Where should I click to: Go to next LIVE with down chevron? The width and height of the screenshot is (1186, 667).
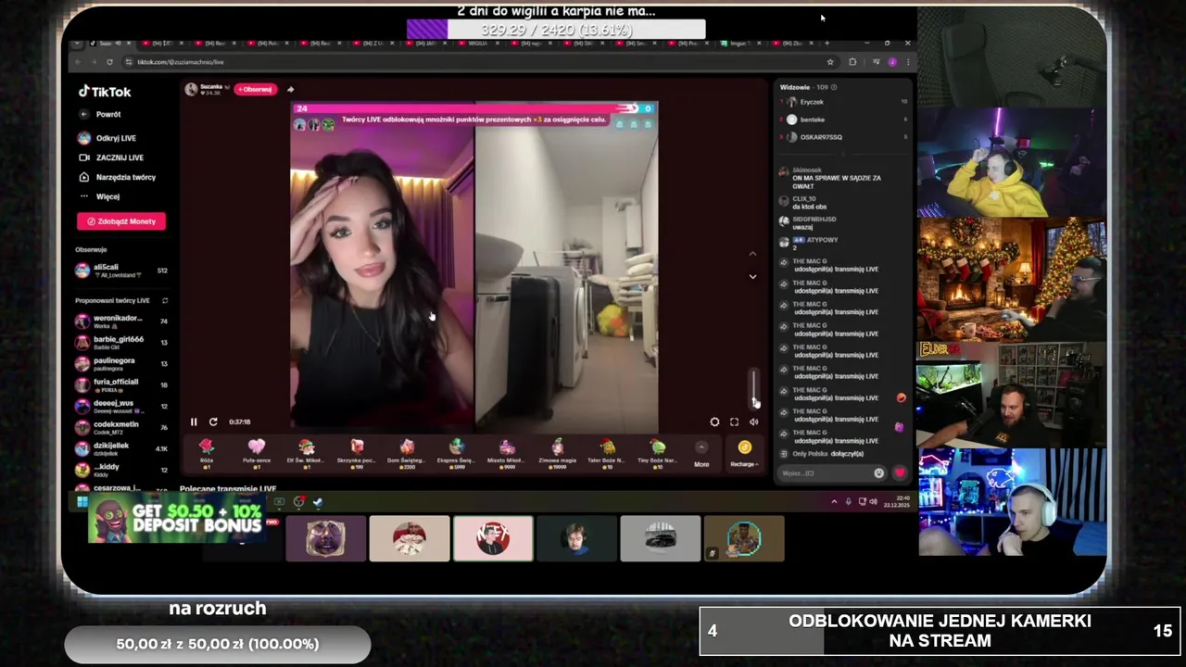point(752,276)
